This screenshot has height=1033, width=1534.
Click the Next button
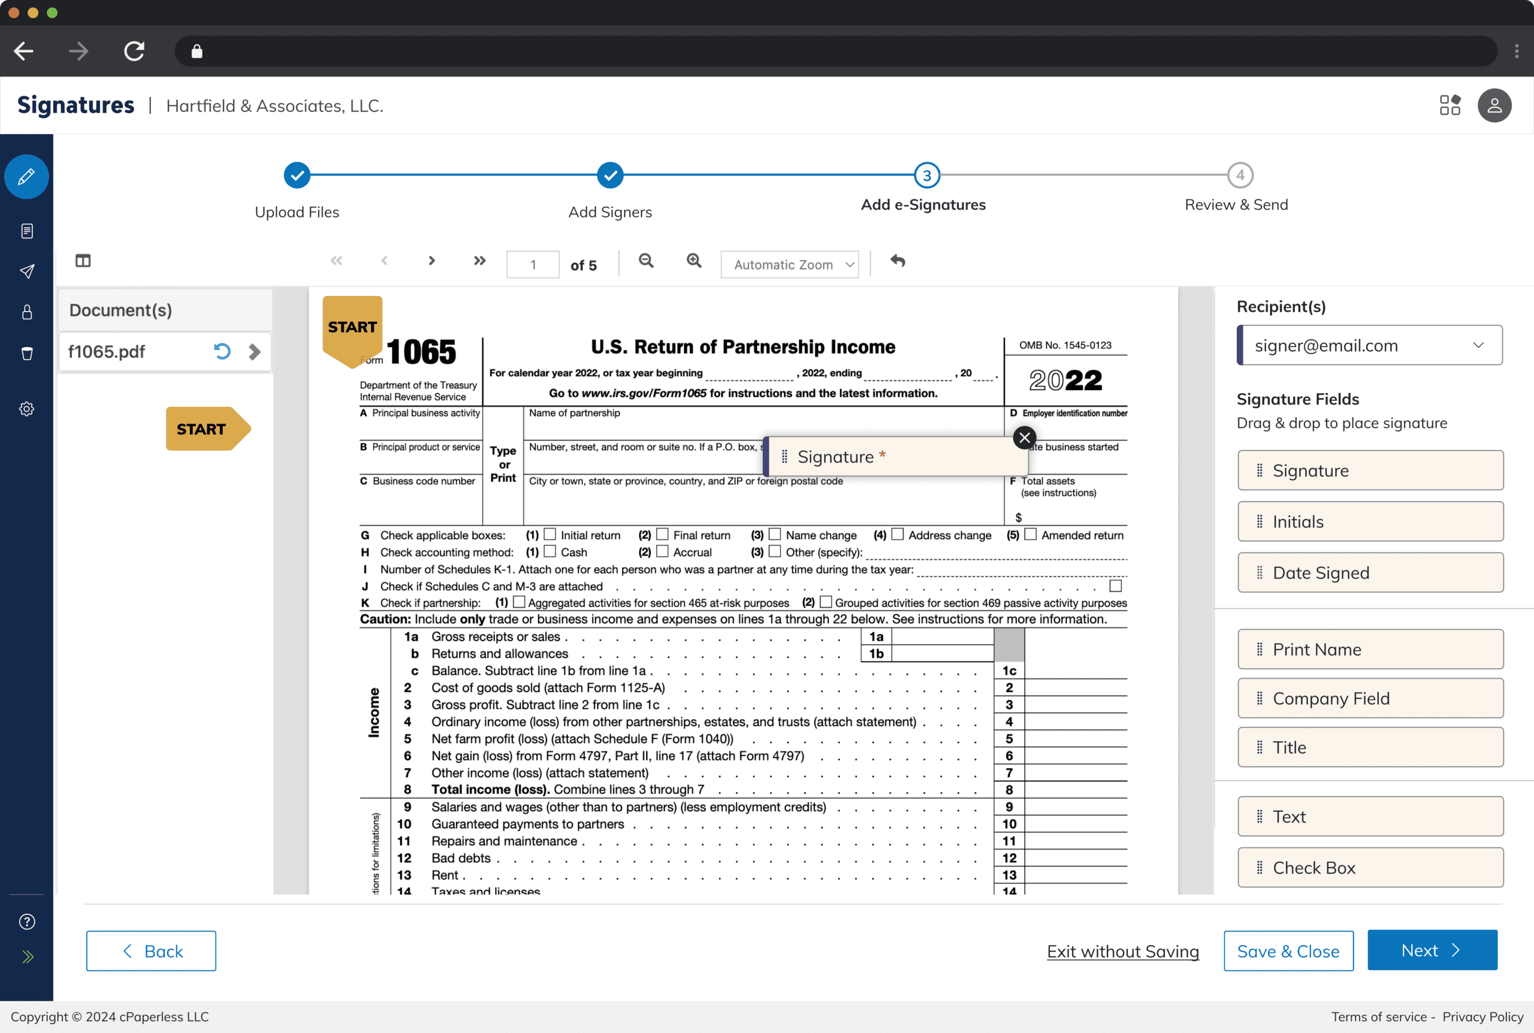pyautogui.click(x=1432, y=950)
